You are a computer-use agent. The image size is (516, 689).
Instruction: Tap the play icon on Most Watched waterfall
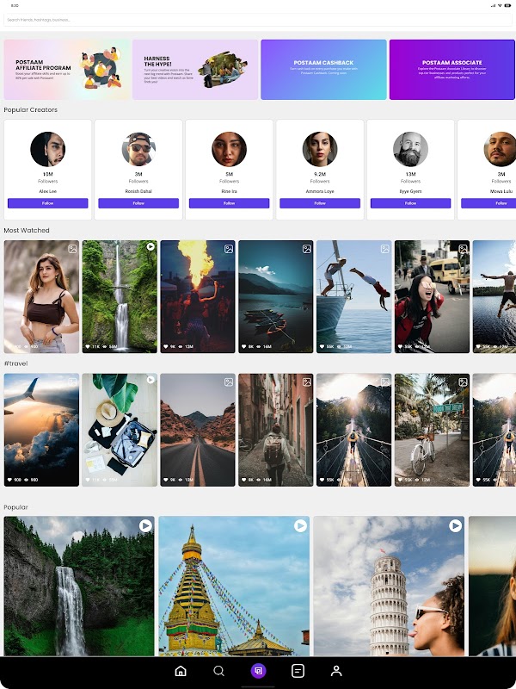[x=150, y=247]
